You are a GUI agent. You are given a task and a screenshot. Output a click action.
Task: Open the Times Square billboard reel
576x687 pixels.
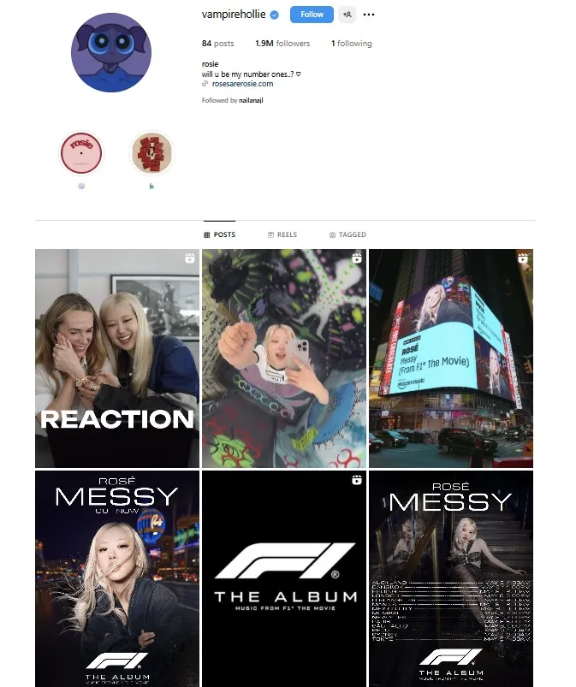pos(451,358)
